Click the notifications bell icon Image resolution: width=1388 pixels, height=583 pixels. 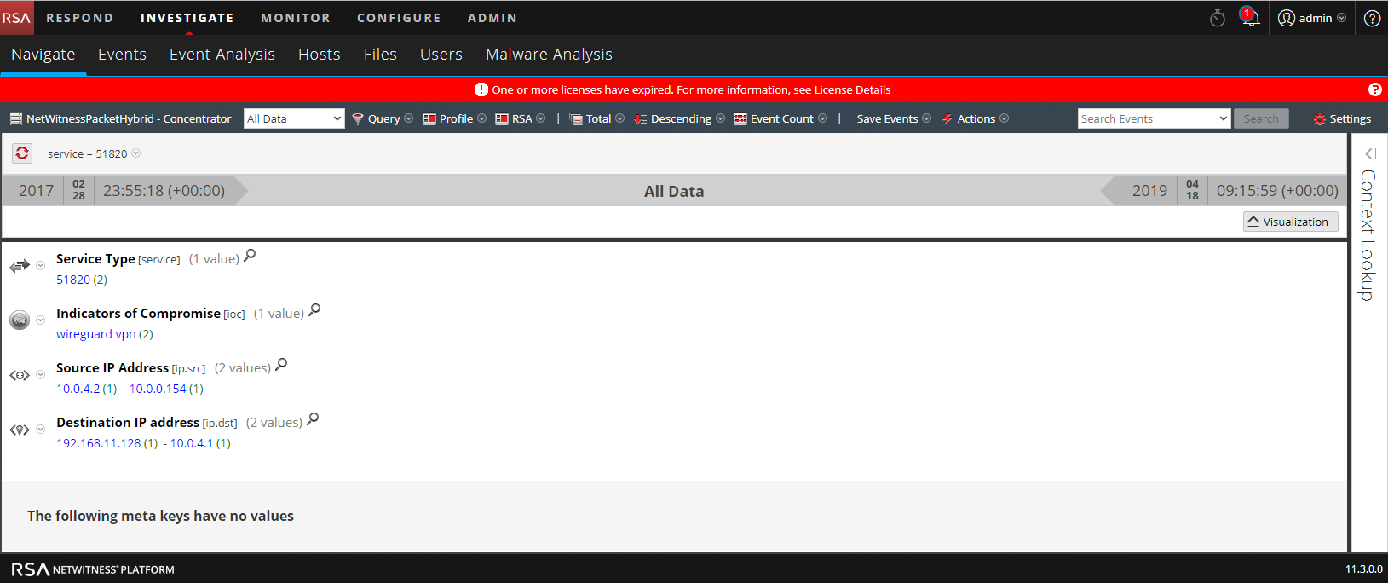coord(1249,18)
